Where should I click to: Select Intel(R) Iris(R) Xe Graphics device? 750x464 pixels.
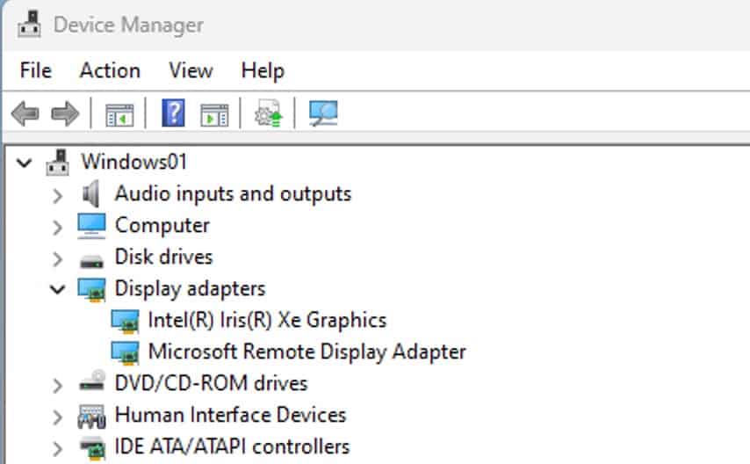coord(266,320)
